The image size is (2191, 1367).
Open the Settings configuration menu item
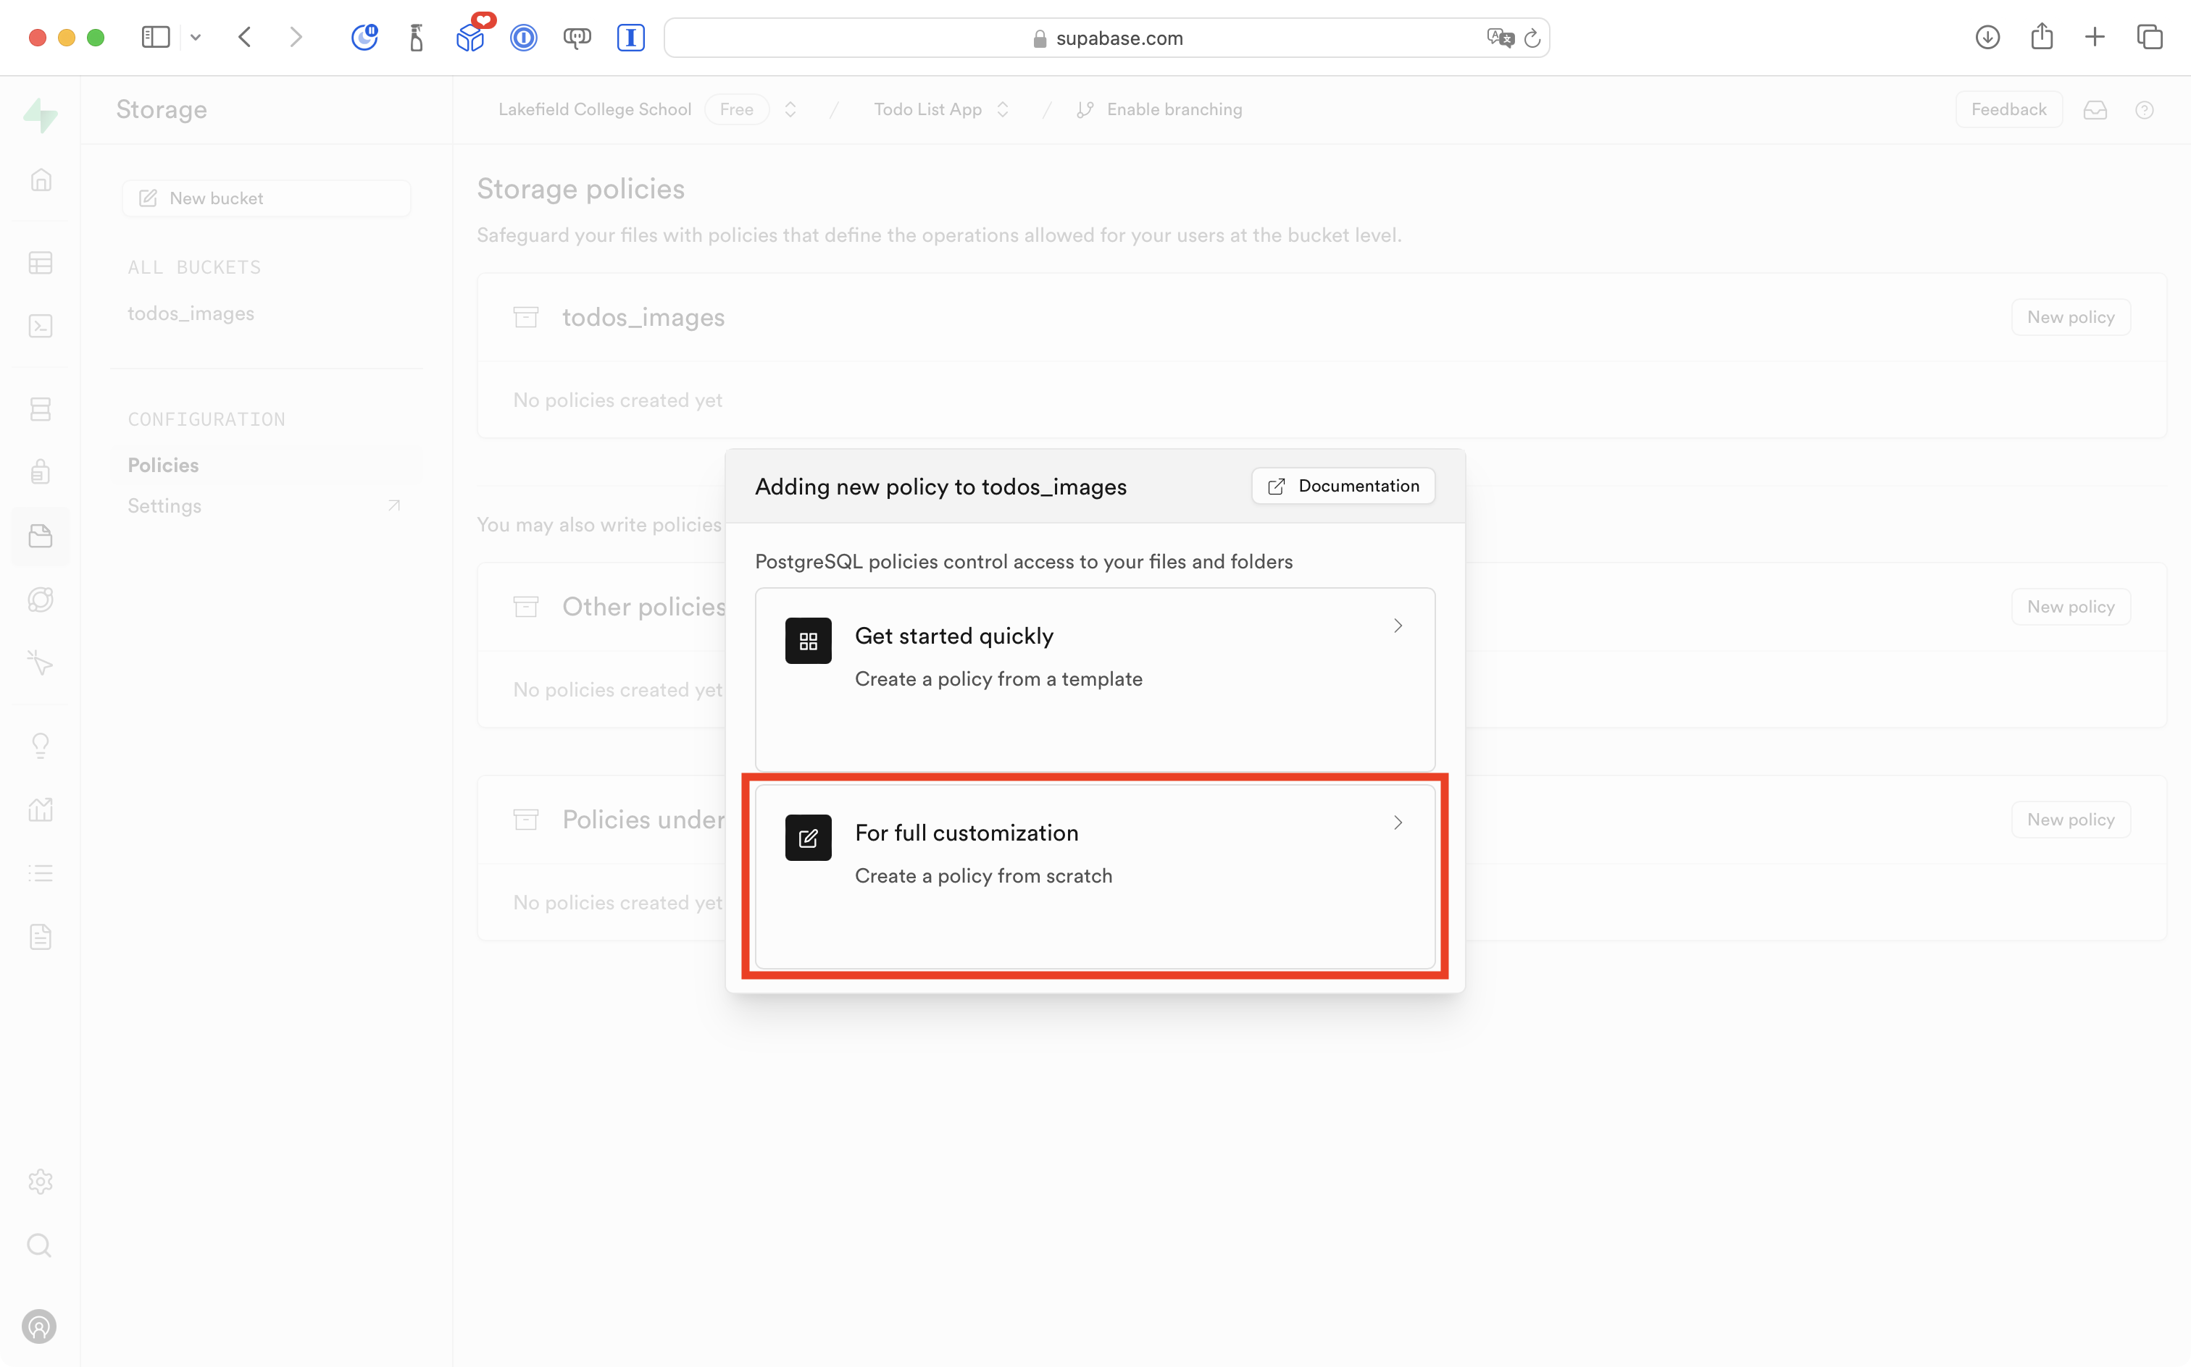coord(164,506)
